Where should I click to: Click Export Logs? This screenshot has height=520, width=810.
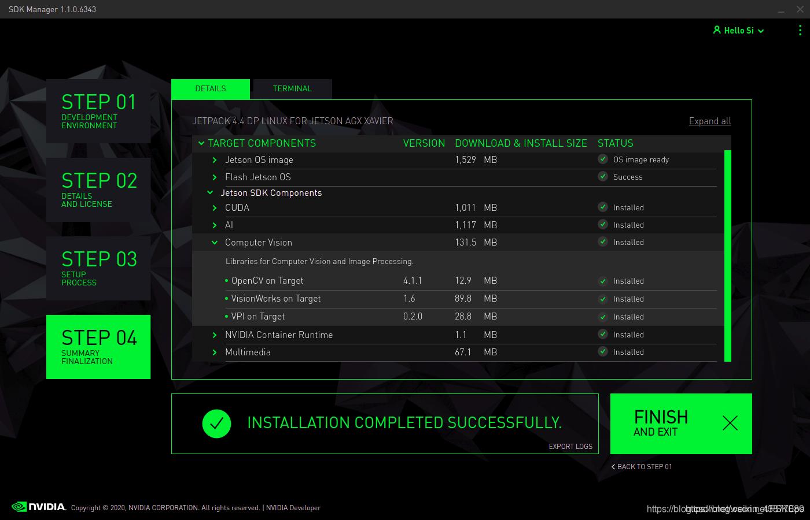570,447
